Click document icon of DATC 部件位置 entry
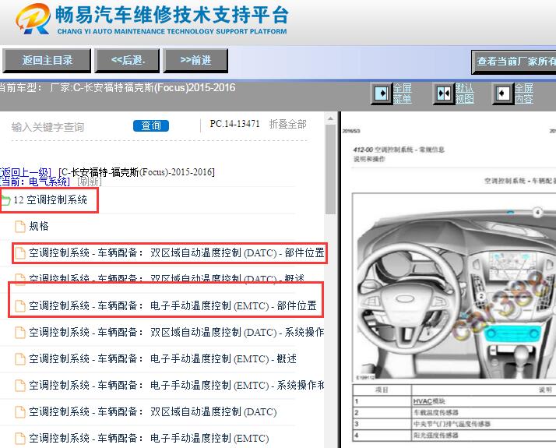The width and height of the screenshot is (556, 448). click(x=20, y=253)
